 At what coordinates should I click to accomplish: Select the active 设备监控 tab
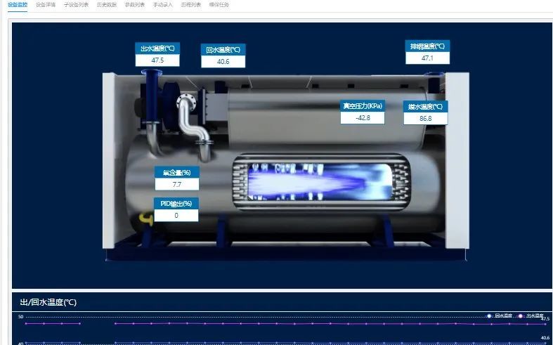coord(18,4)
